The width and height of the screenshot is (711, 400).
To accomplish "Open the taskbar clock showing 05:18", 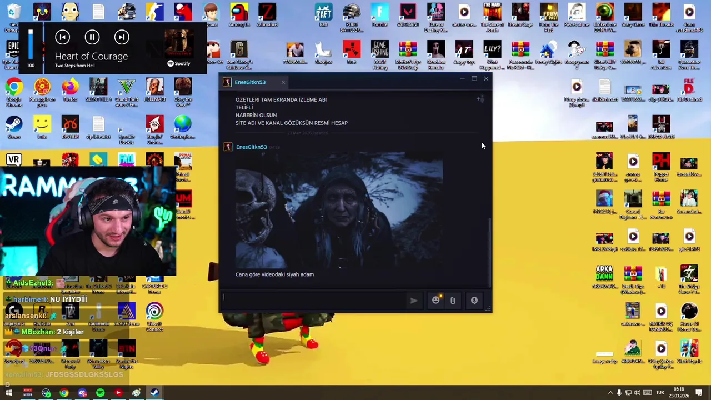I will 679,392.
